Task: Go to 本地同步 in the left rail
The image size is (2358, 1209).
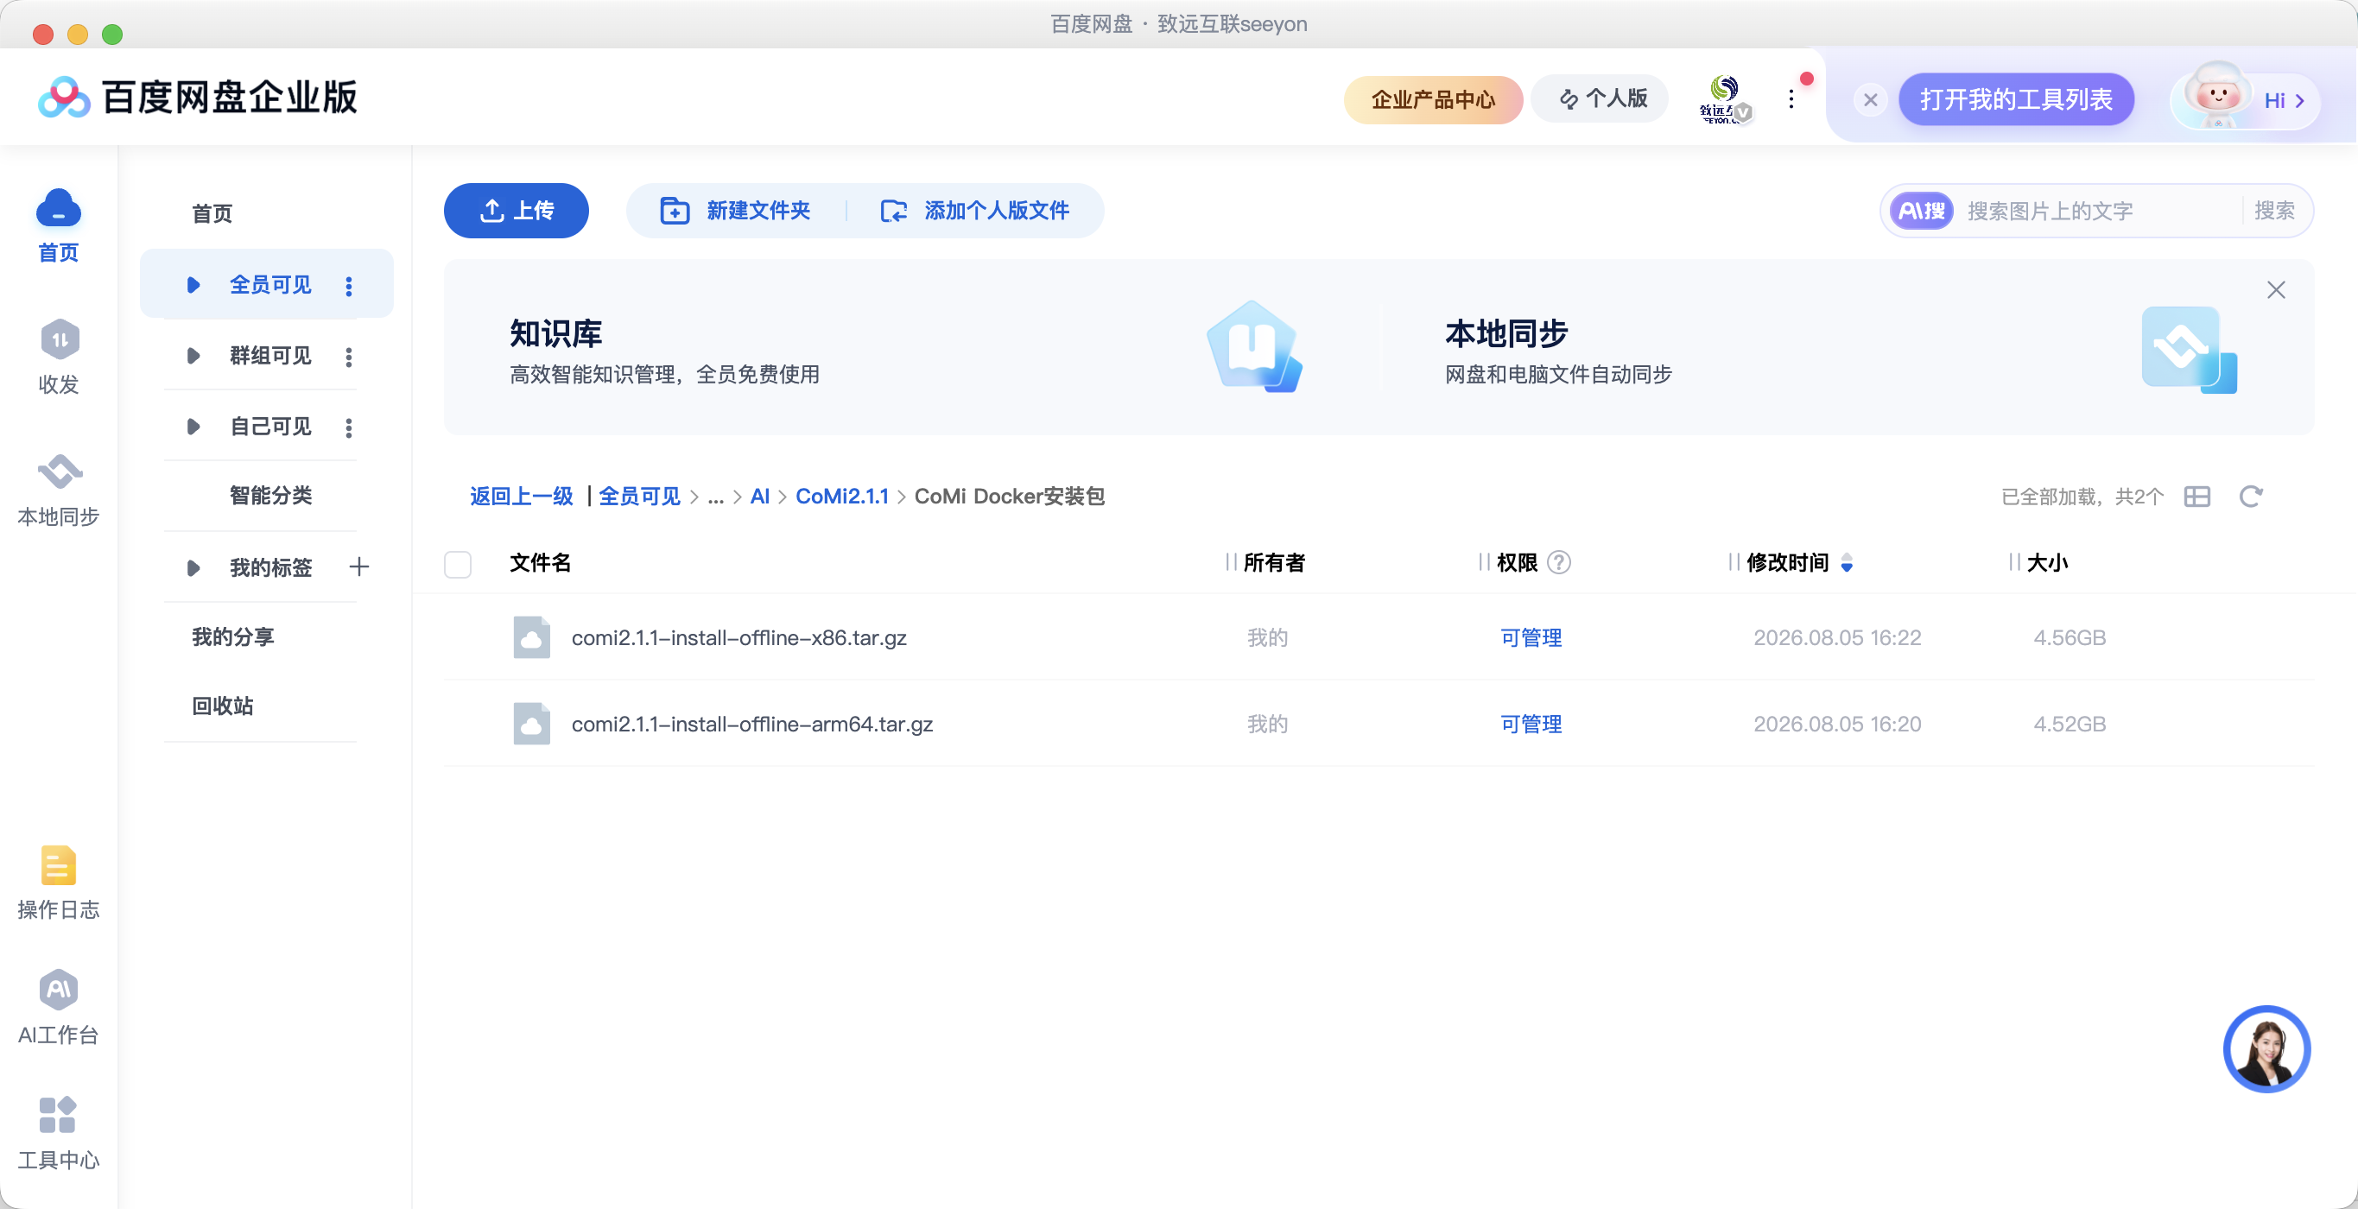Action: (x=59, y=490)
